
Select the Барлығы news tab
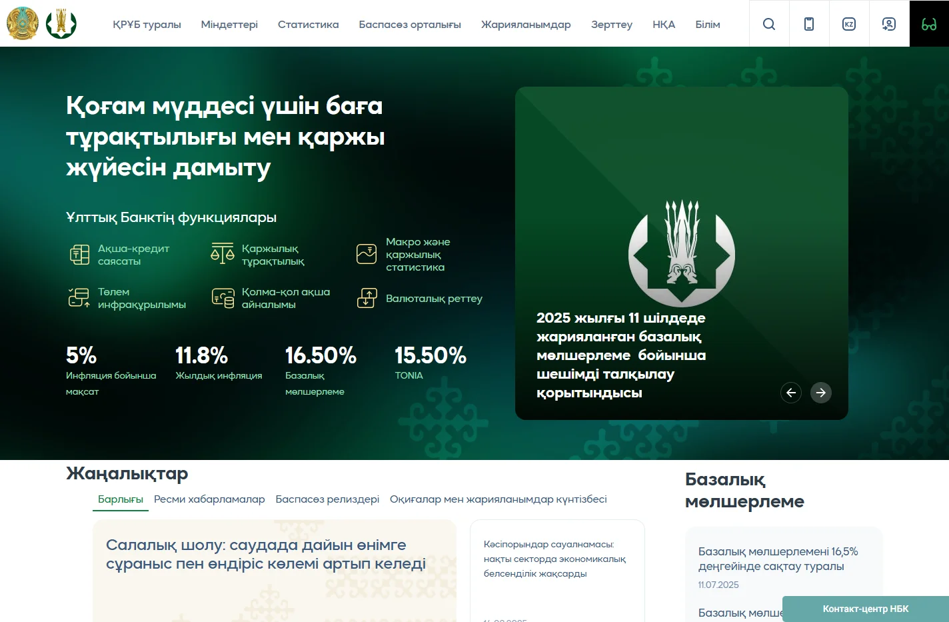[x=121, y=499]
